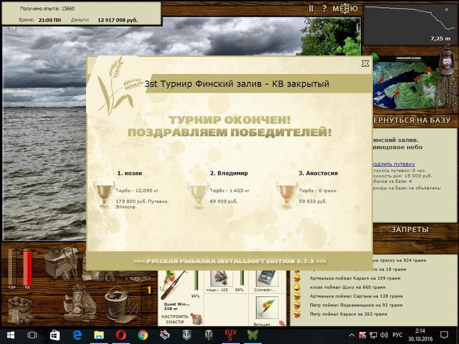This screenshot has height=344, width=459.
Task: Open the ЗАПРЕТЫ section
Action: tap(410, 229)
